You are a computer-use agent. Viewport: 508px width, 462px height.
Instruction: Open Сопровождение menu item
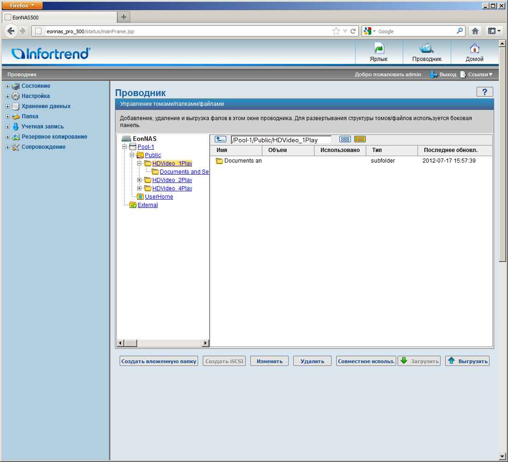click(43, 147)
